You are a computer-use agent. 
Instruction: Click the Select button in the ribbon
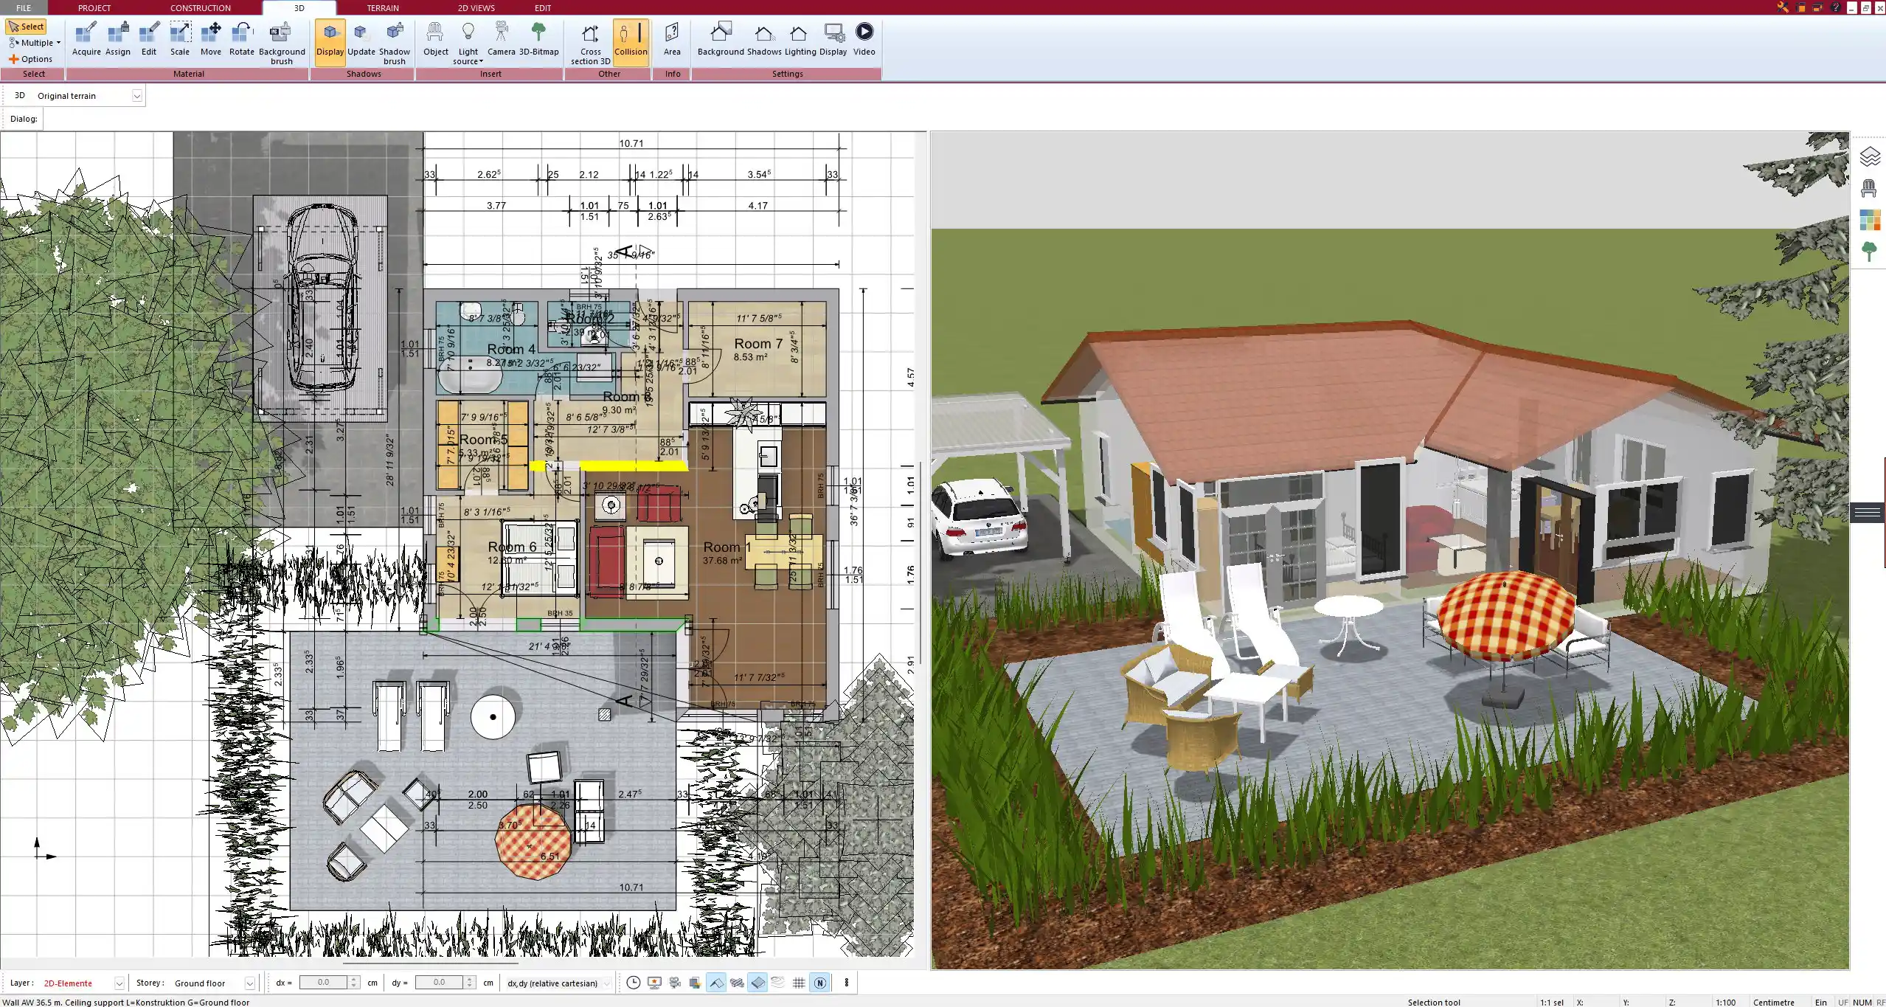pyautogui.click(x=27, y=26)
